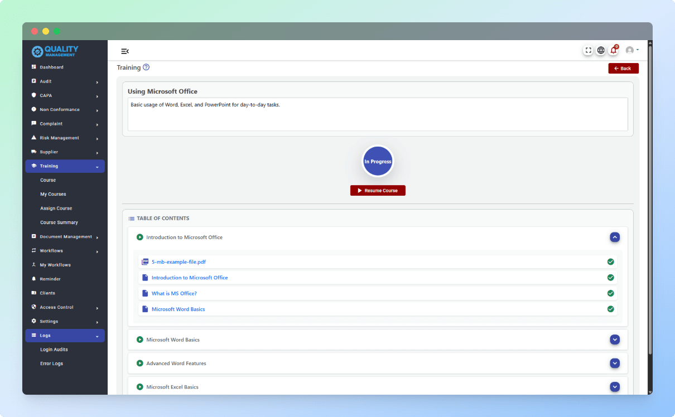Viewport: 675px width, 417px height.
Task: Click the PDF icon for 5-mb-example-file.pdf
Action: pos(145,261)
